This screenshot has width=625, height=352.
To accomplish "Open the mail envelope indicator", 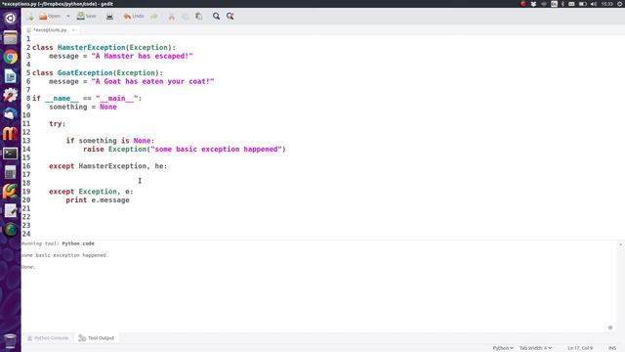I will [571, 4].
